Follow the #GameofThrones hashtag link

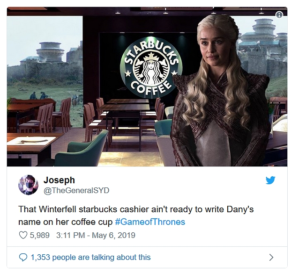point(150,222)
